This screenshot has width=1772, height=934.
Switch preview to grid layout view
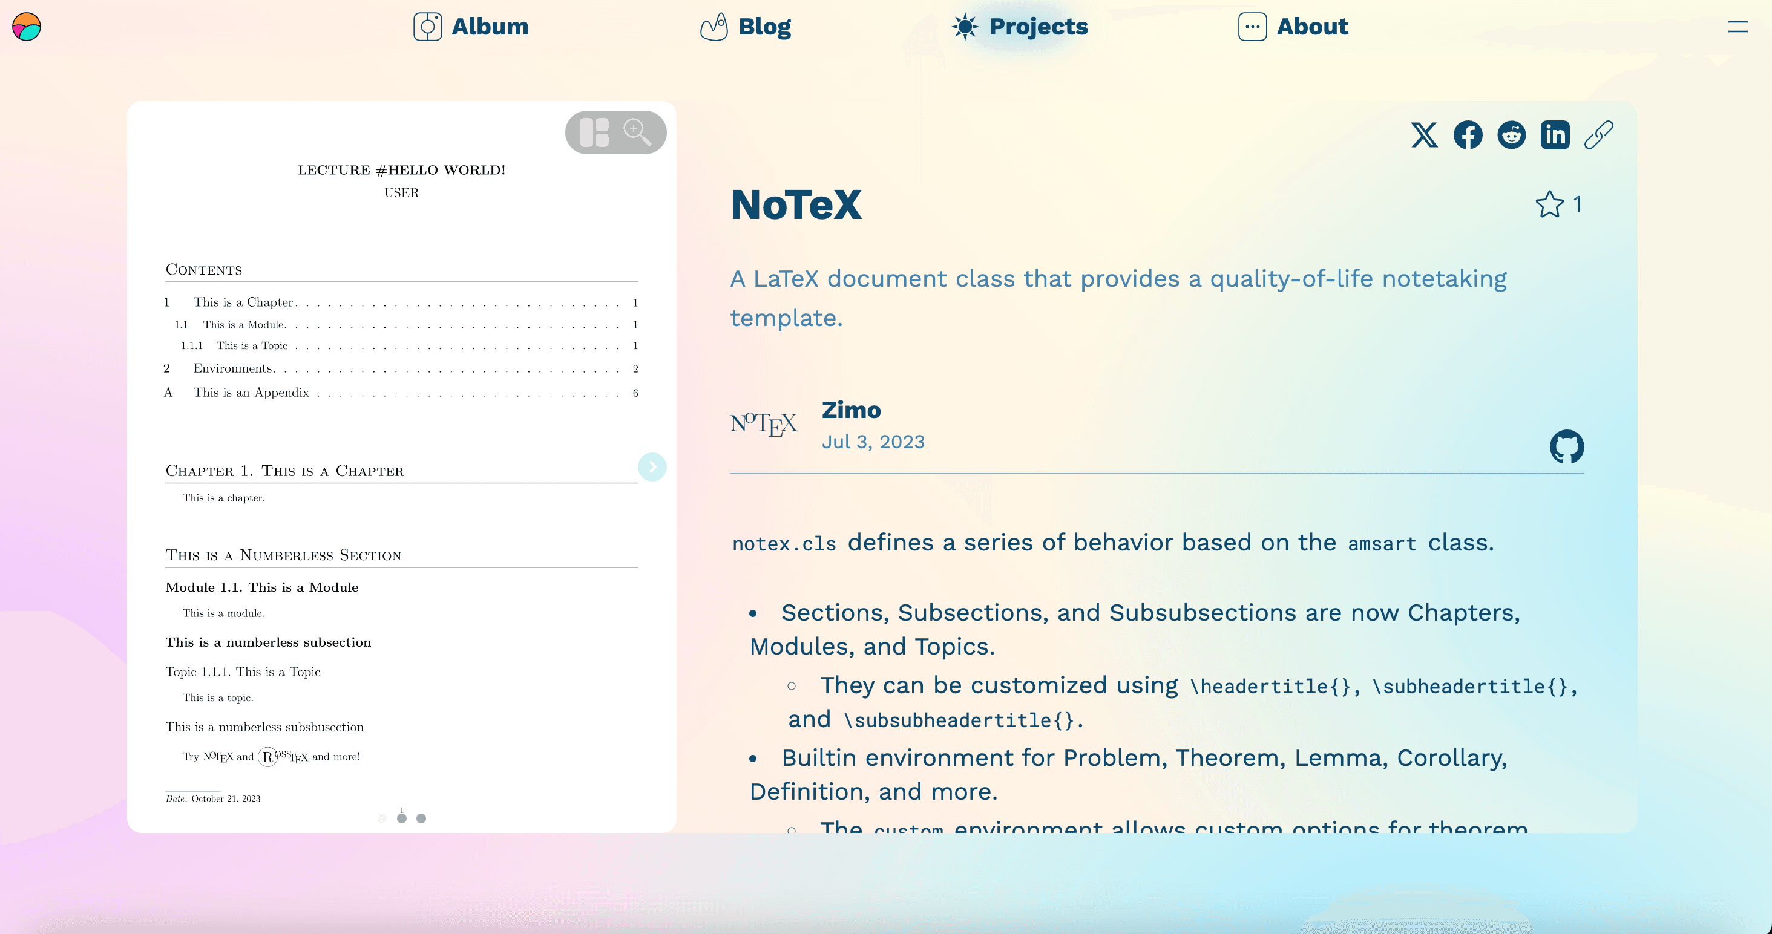[x=594, y=132]
